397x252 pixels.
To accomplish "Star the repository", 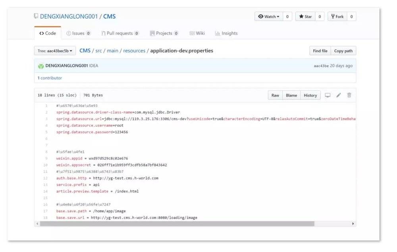I will coord(305,16).
